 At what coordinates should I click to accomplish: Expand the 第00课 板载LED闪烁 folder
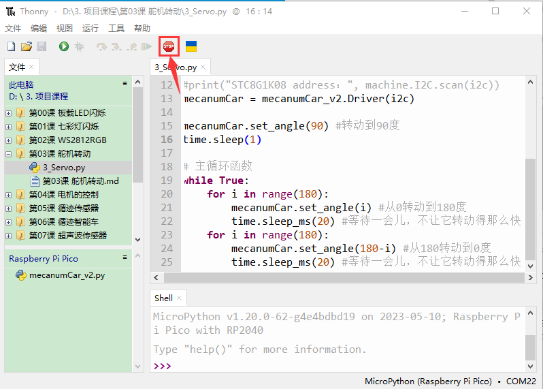click(x=9, y=113)
